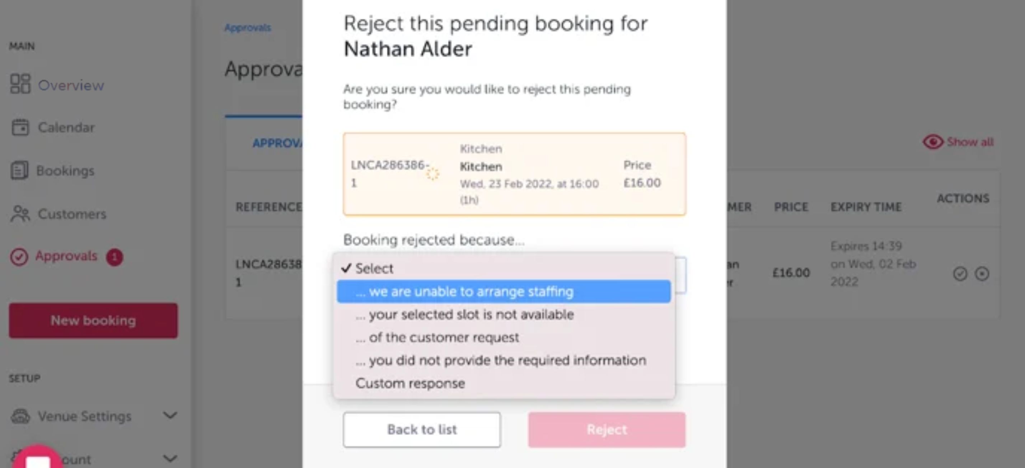Click approve checkmark icon in Actions column
The image size is (1025, 468).
click(960, 274)
